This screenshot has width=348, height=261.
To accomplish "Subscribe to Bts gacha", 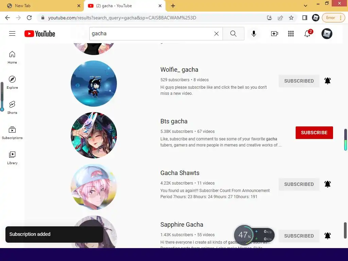I will (314, 133).
